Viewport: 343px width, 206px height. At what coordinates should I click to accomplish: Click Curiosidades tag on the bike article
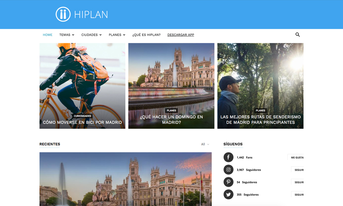tap(82, 116)
